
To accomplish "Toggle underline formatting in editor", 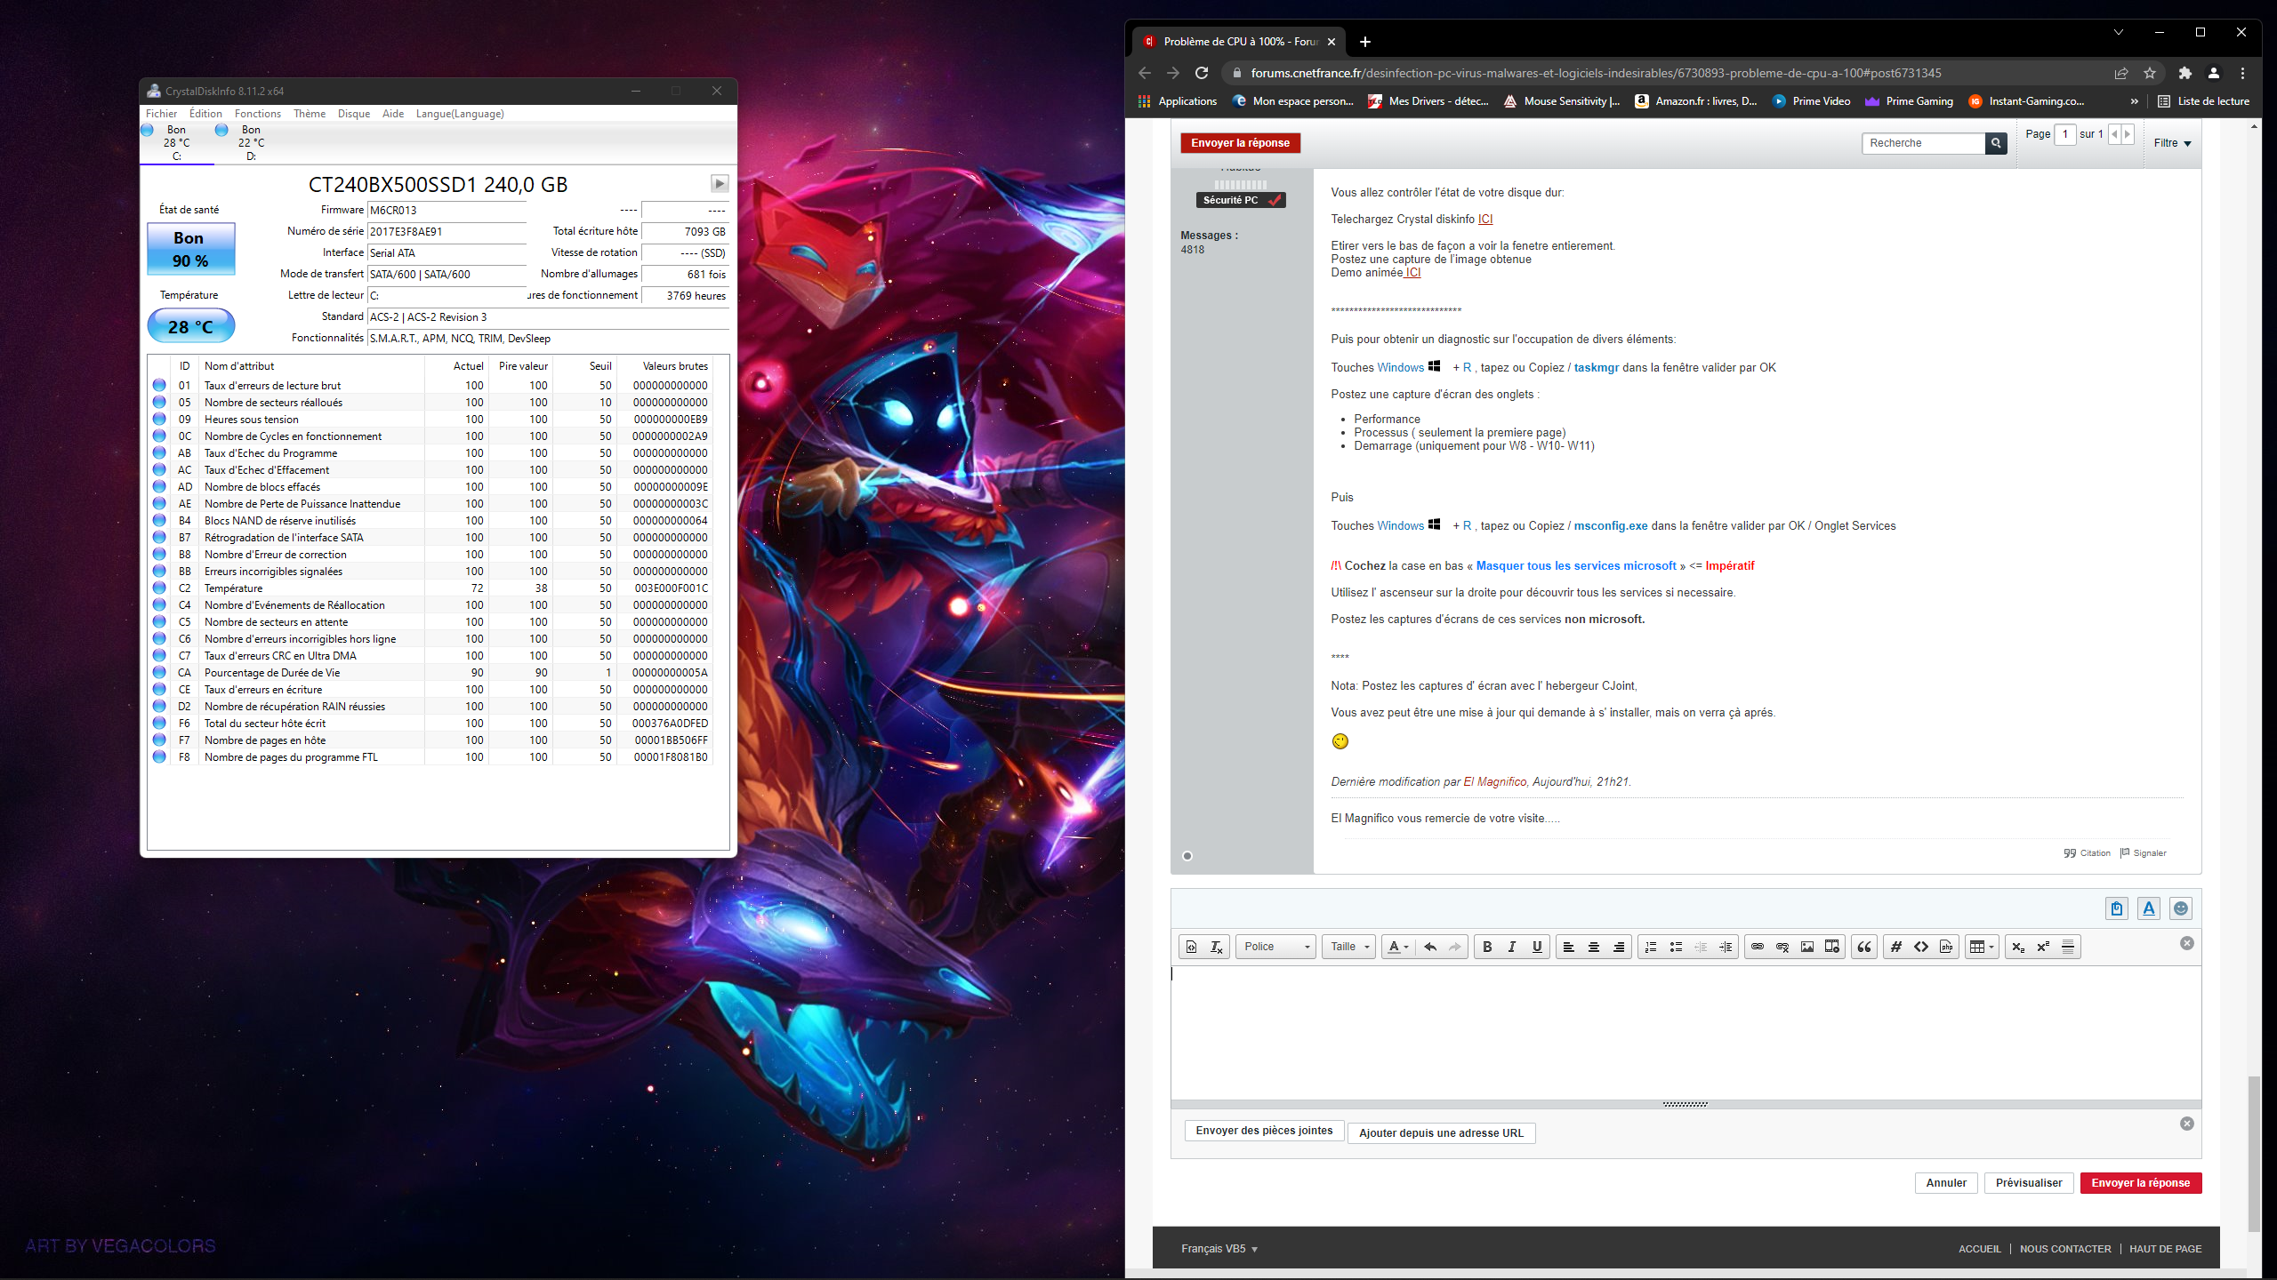I will click(1537, 947).
